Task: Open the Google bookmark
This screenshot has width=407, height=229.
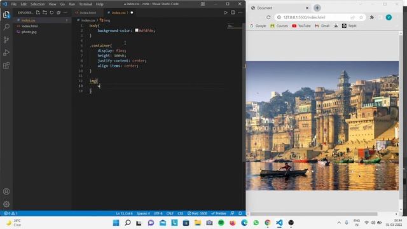Action: pos(258,25)
